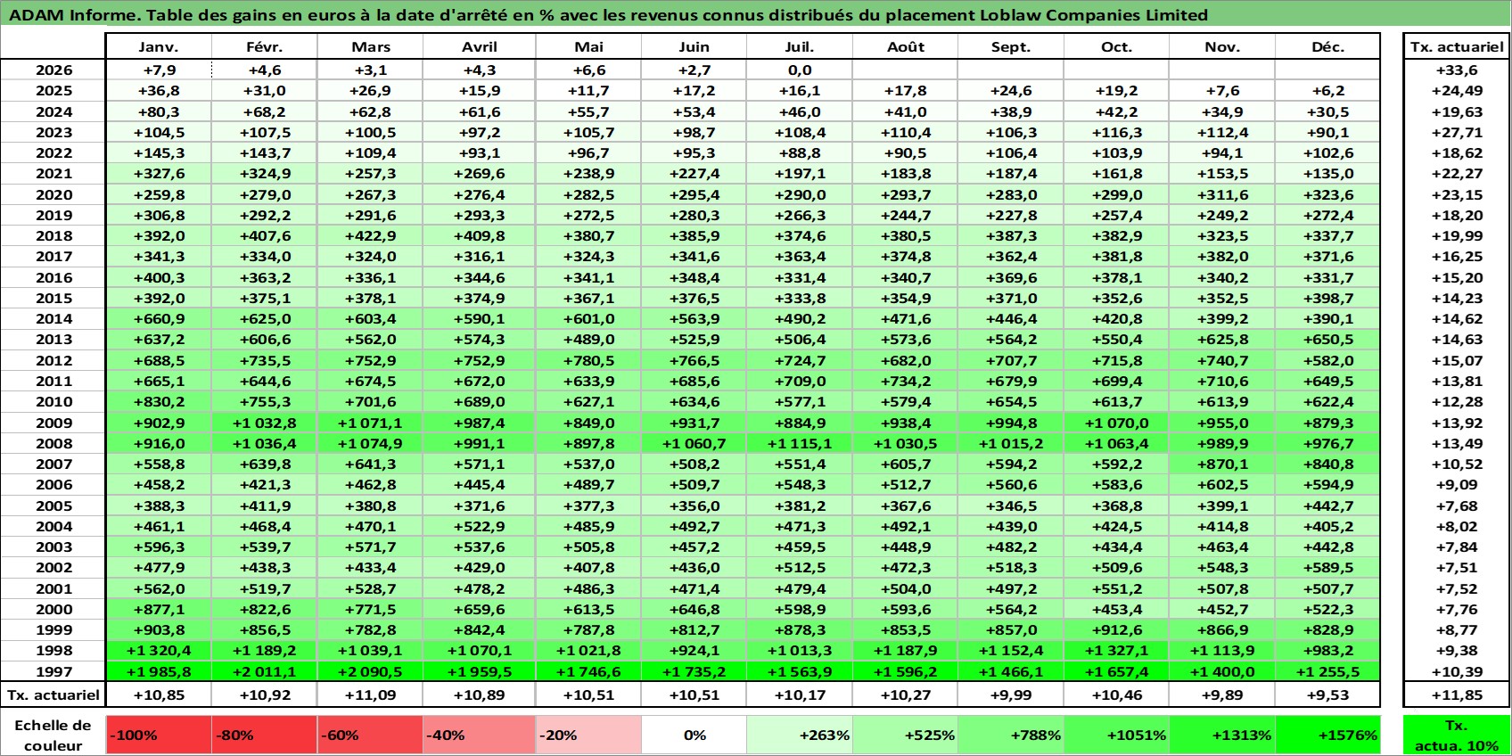
Task: Click the "Tx. actuariel" header of the rightmost column
Action: pyautogui.click(x=1457, y=46)
